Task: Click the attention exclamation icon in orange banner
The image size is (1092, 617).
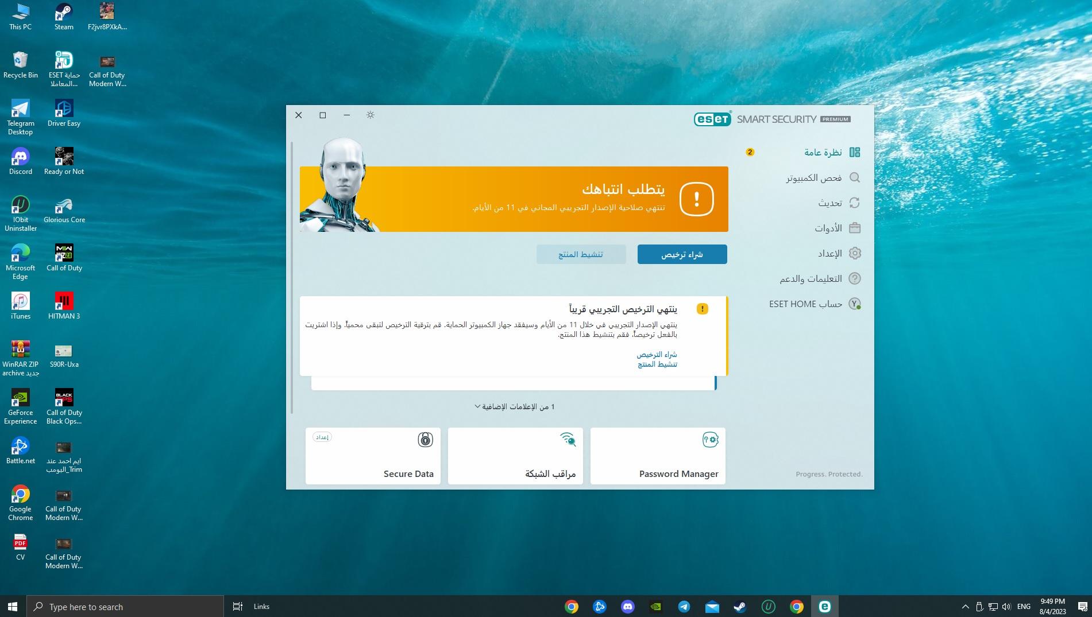Action: 696,199
